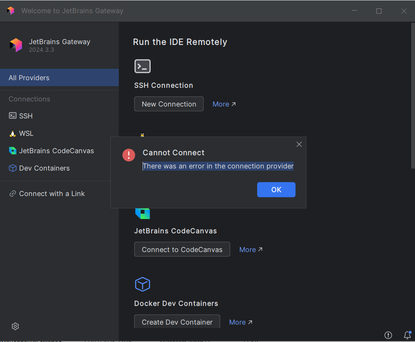415x342 pixels.
Task: Click the JetBrains Gateway logo in sidebar
Action: (x=16, y=45)
